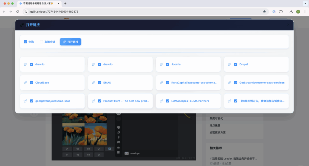The image size is (309, 166).
Task: Click the paper plane icon next to Joomla
Action: click(162, 64)
